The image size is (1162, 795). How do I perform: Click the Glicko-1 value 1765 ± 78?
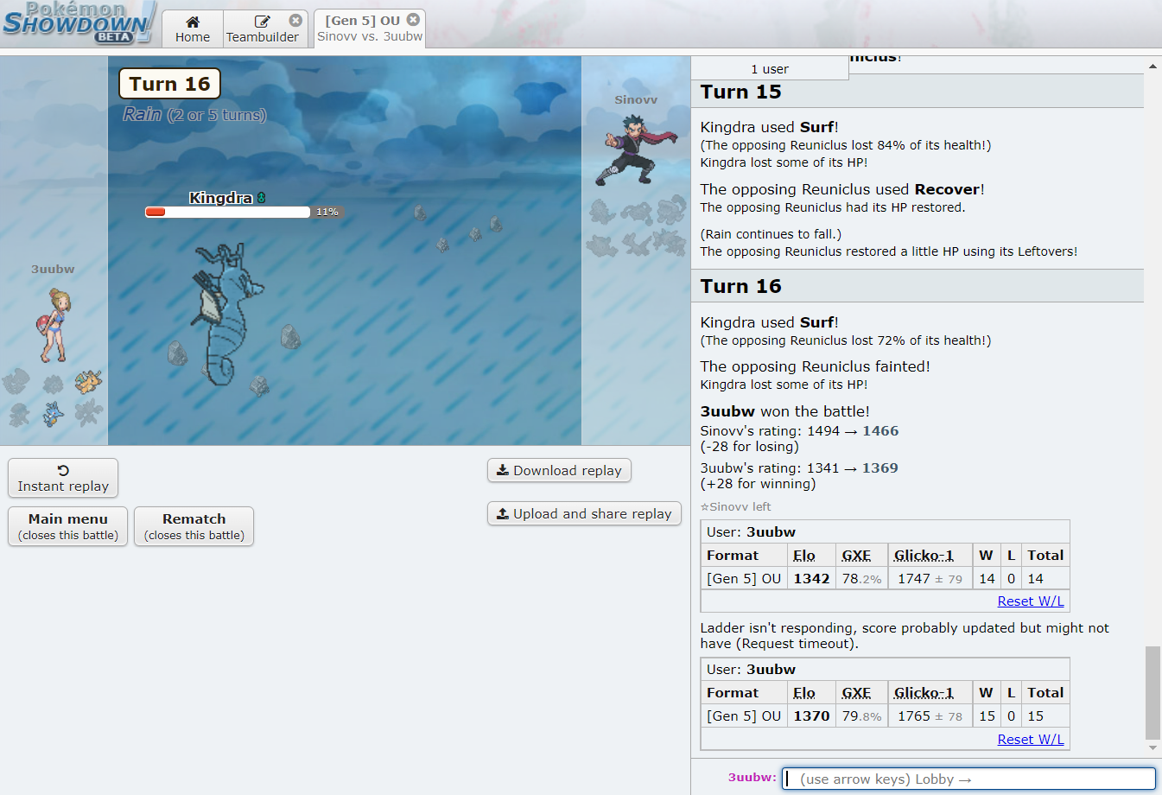point(930,716)
